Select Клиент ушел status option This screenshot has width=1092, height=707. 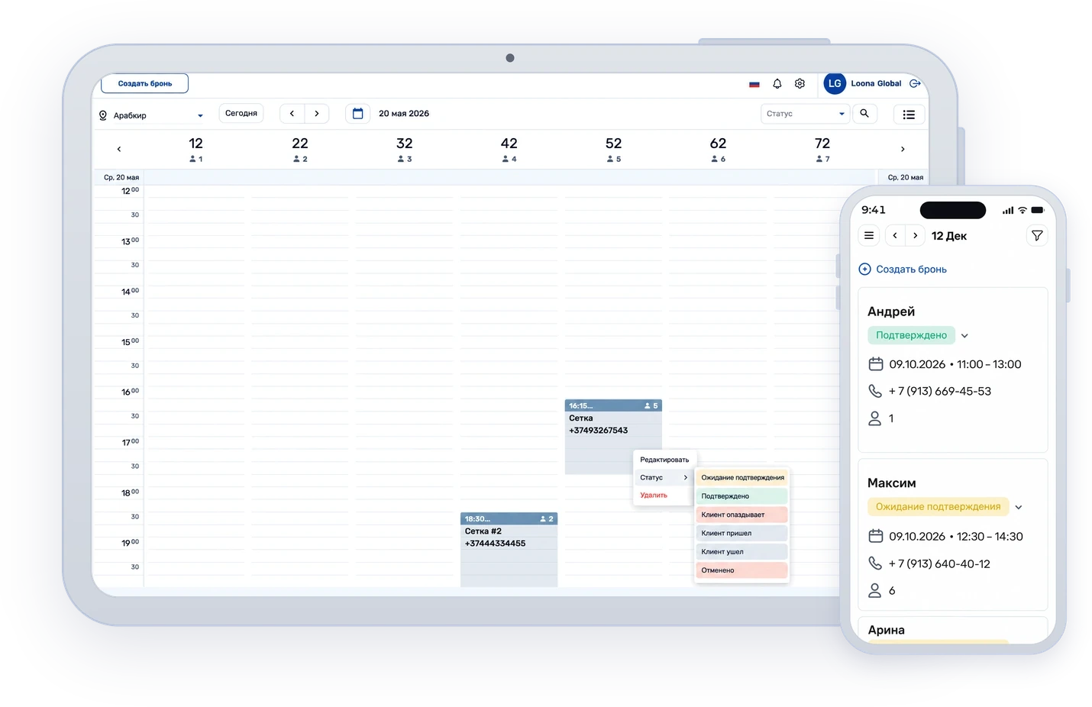coord(741,551)
